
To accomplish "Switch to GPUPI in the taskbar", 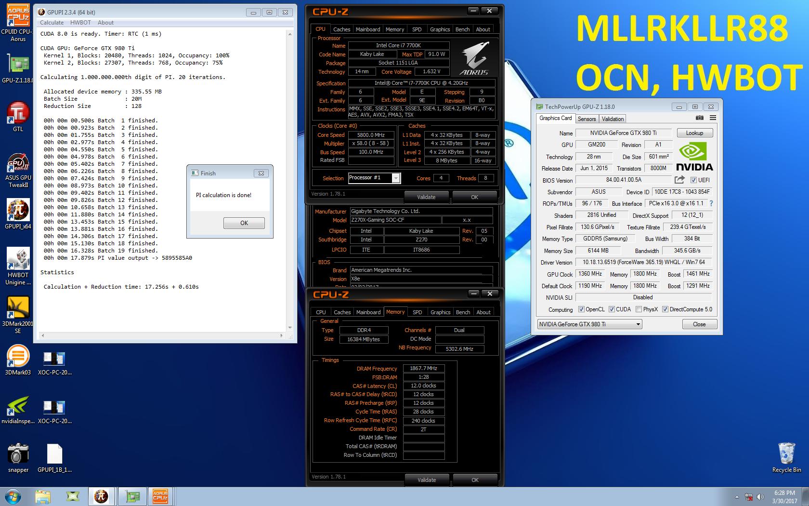I will pos(101,496).
